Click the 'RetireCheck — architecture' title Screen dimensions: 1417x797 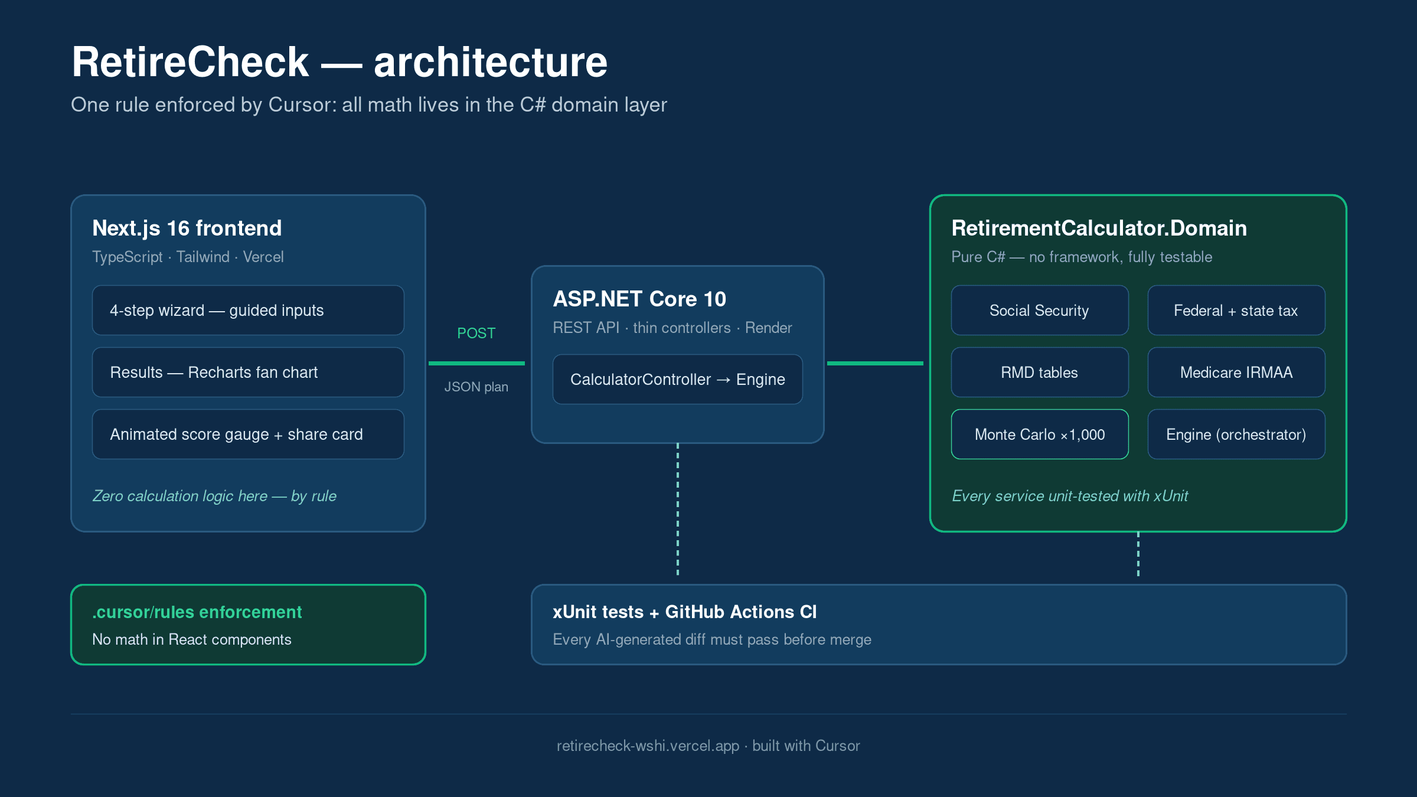click(339, 62)
